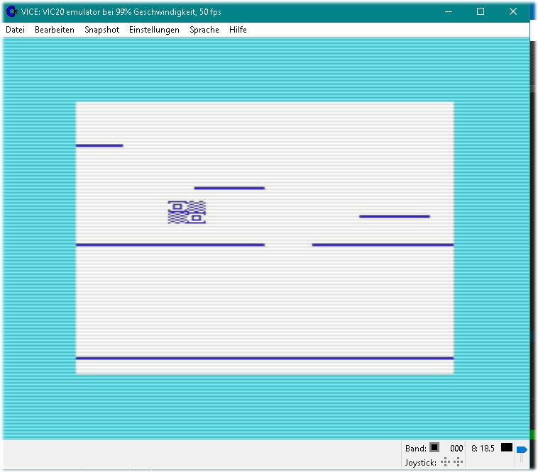Open the Einstellungen menu
538x472 pixels.
coord(154,30)
